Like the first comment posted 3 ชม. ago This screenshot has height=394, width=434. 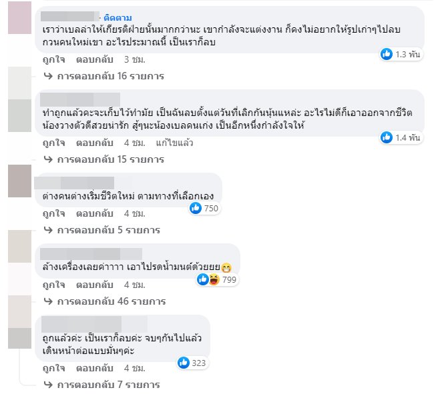pos(51,59)
